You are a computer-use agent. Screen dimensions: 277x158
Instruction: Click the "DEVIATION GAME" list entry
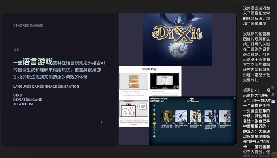pos(28,100)
